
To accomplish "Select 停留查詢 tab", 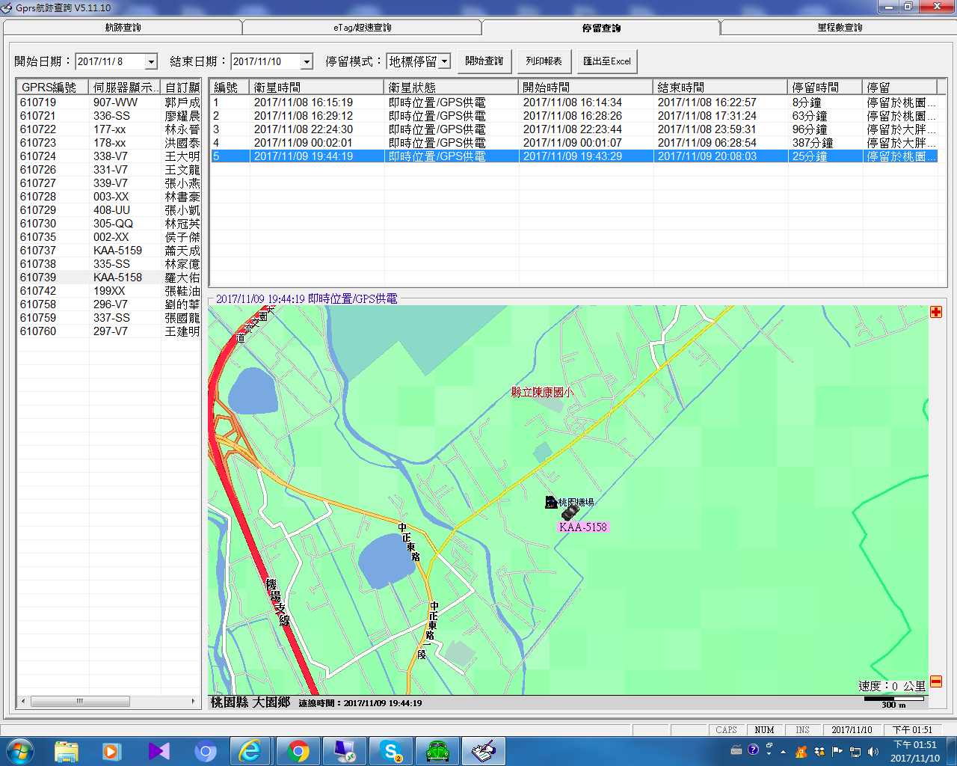I will [601, 28].
